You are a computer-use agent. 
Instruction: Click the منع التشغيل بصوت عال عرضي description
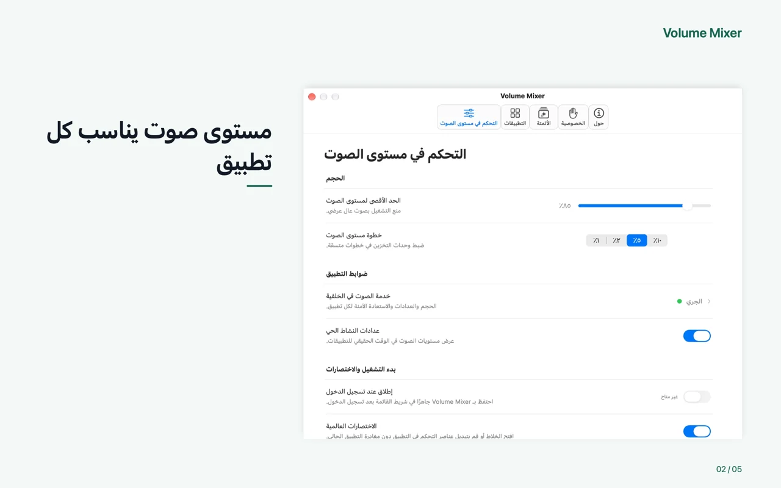[x=363, y=211]
